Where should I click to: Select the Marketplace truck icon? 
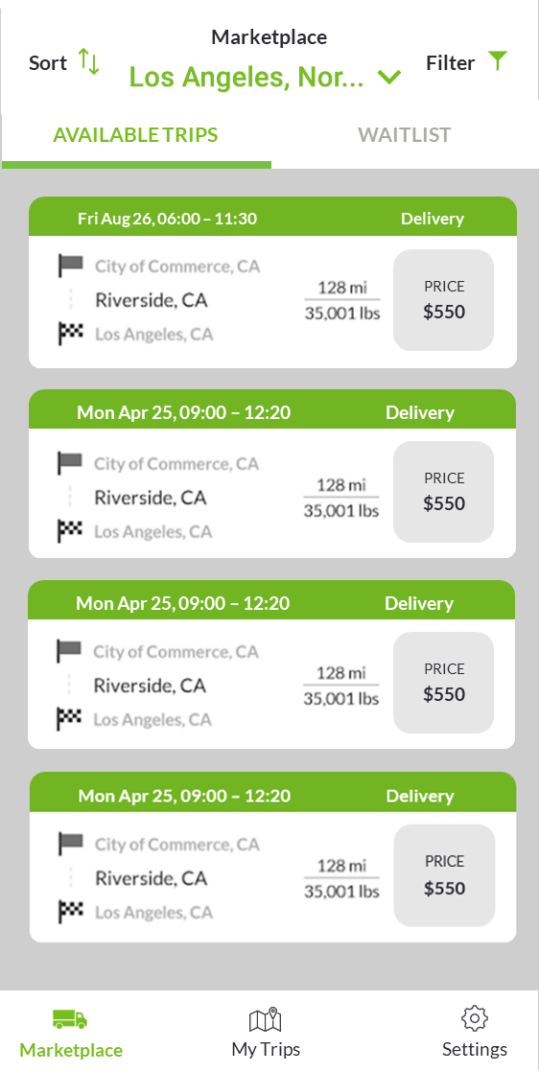point(70,1019)
